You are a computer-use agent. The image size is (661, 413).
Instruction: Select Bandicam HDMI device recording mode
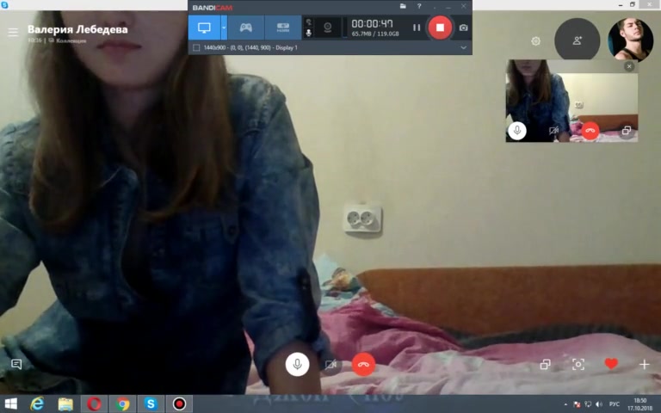(x=283, y=28)
